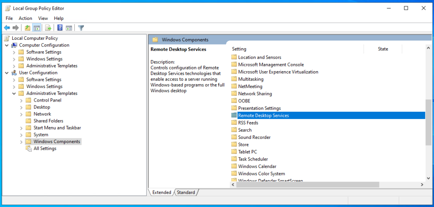Expand the Control Panel tree node
This screenshot has width=434, height=207.
21,100
